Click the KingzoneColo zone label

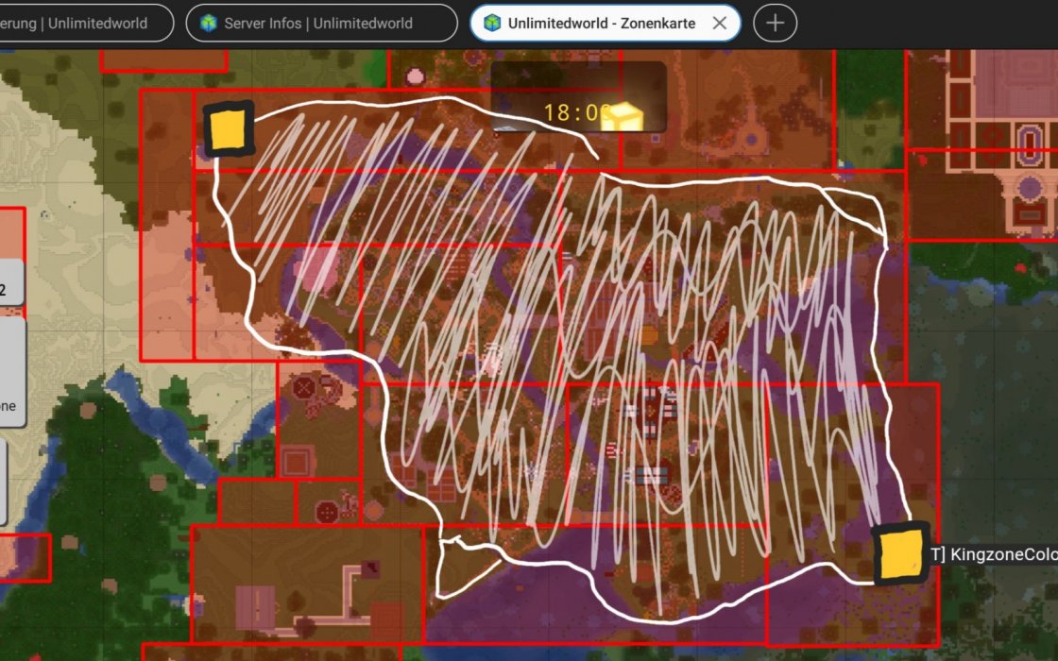point(993,553)
